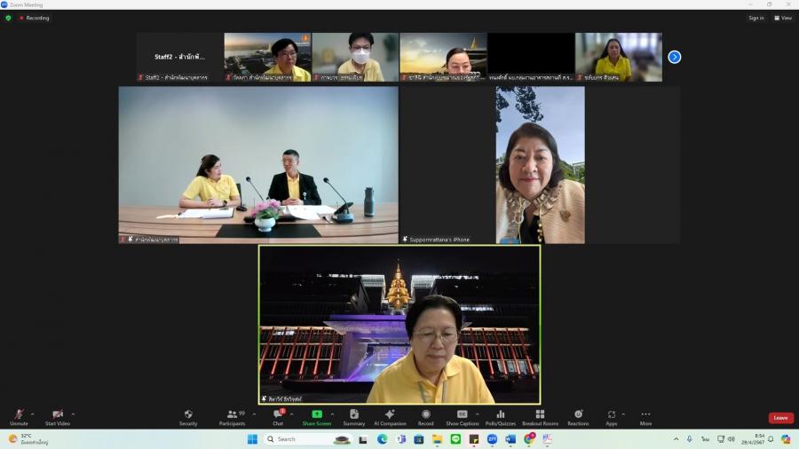Open the meeting Summary
This screenshot has width=799, height=449.
click(354, 414)
